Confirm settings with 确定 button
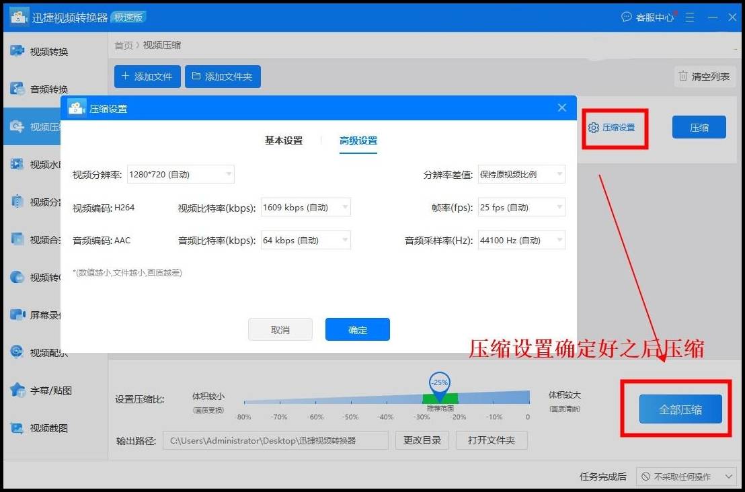745x492 pixels. 357,329
